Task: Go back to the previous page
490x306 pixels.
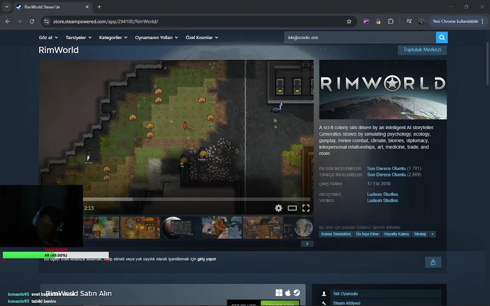Action: coord(8,22)
